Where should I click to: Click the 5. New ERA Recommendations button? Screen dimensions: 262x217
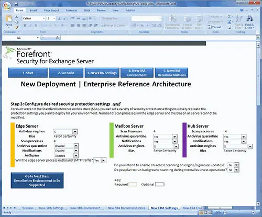171,73
